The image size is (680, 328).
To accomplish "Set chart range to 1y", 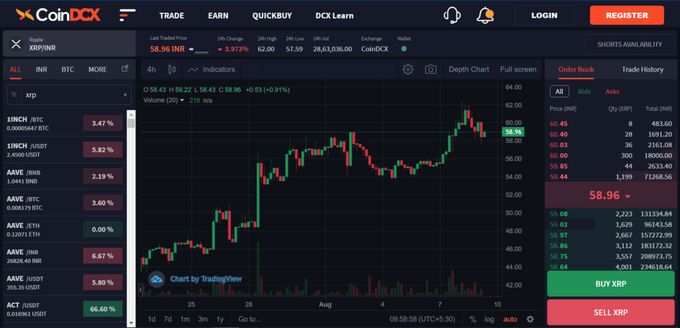I will pyautogui.click(x=220, y=319).
